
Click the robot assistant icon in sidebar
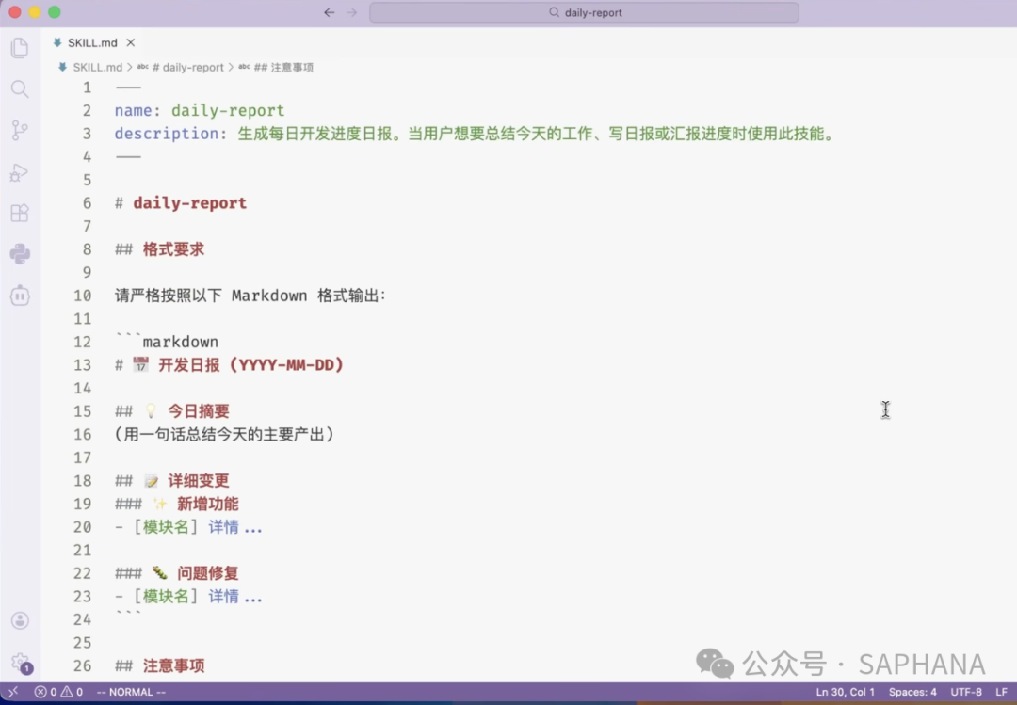coord(21,296)
